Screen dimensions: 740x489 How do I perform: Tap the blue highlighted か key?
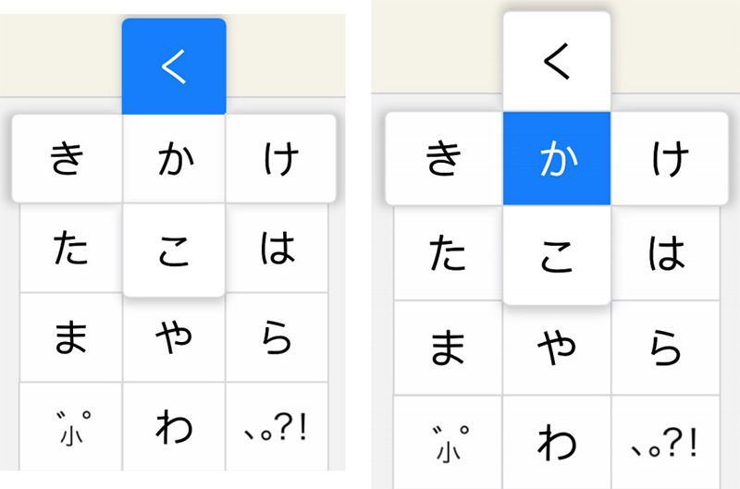pyautogui.click(x=557, y=158)
